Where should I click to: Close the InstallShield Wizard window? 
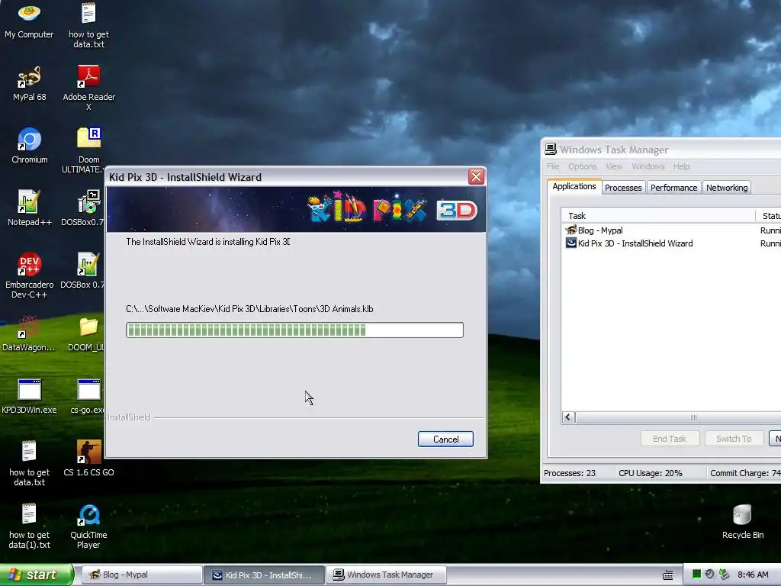click(x=476, y=176)
